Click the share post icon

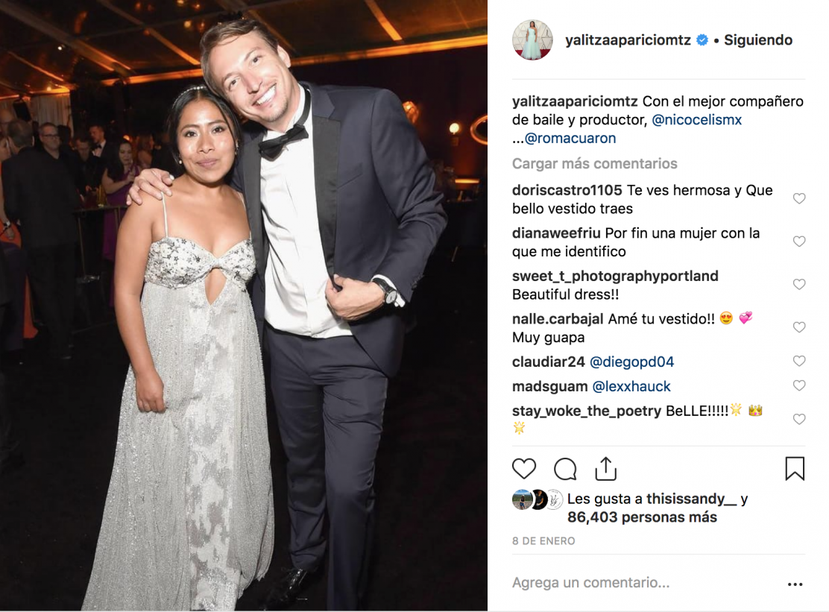click(605, 468)
